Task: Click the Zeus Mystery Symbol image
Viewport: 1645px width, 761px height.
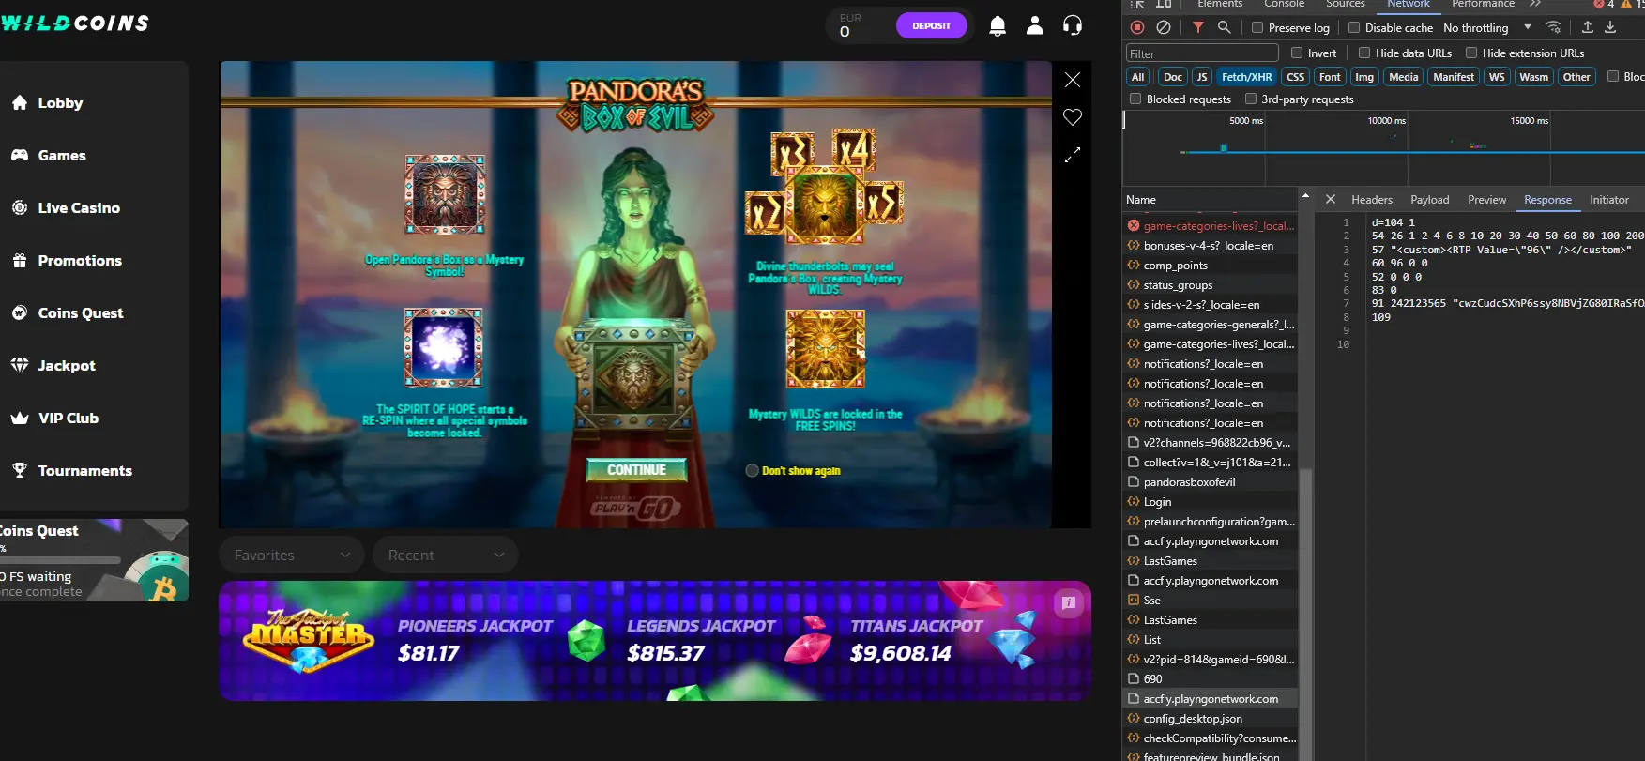Action: [x=445, y=194]
